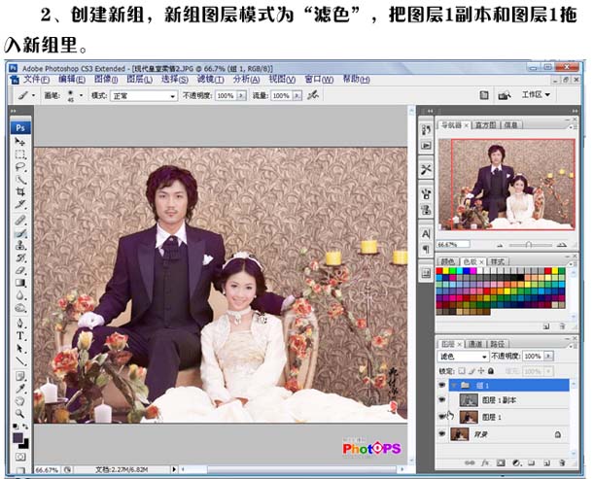Hide the 图层 1 副本 layer
Viewport: 594px width, 479px height.
(441, 400)
